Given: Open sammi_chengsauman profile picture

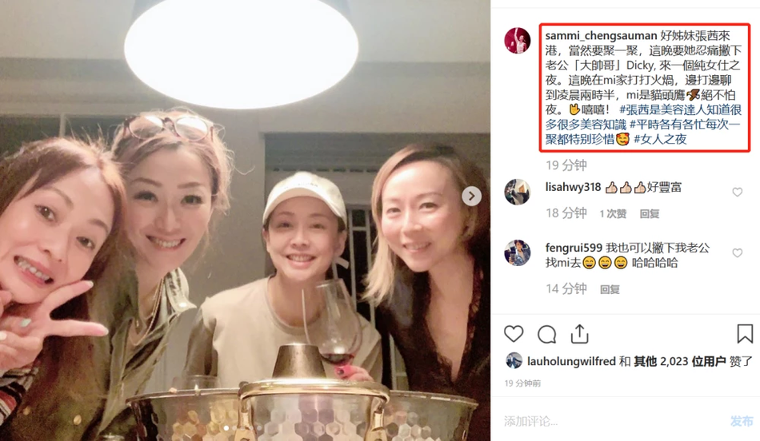Looking at the screenshot, I should tap(517, 41).
